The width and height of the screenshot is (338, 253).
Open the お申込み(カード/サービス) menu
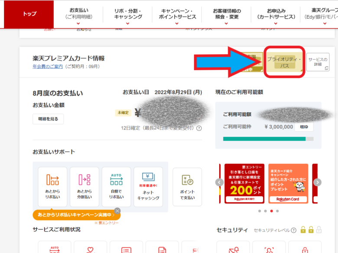coord(276,14)
